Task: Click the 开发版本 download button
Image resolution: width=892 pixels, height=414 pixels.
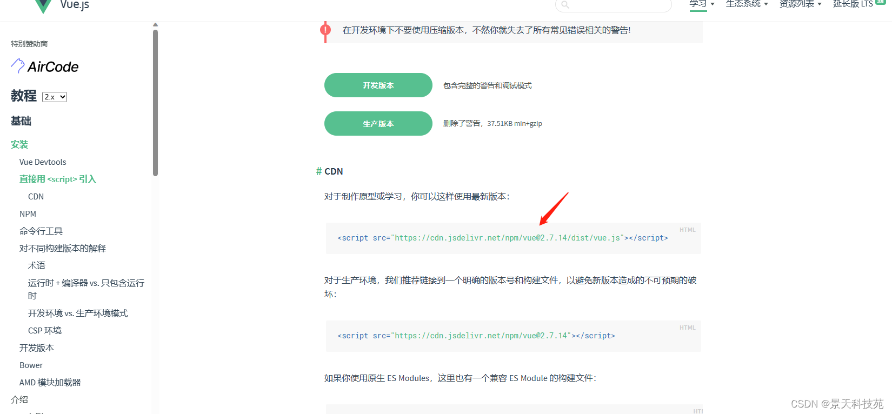Action: 378,85
